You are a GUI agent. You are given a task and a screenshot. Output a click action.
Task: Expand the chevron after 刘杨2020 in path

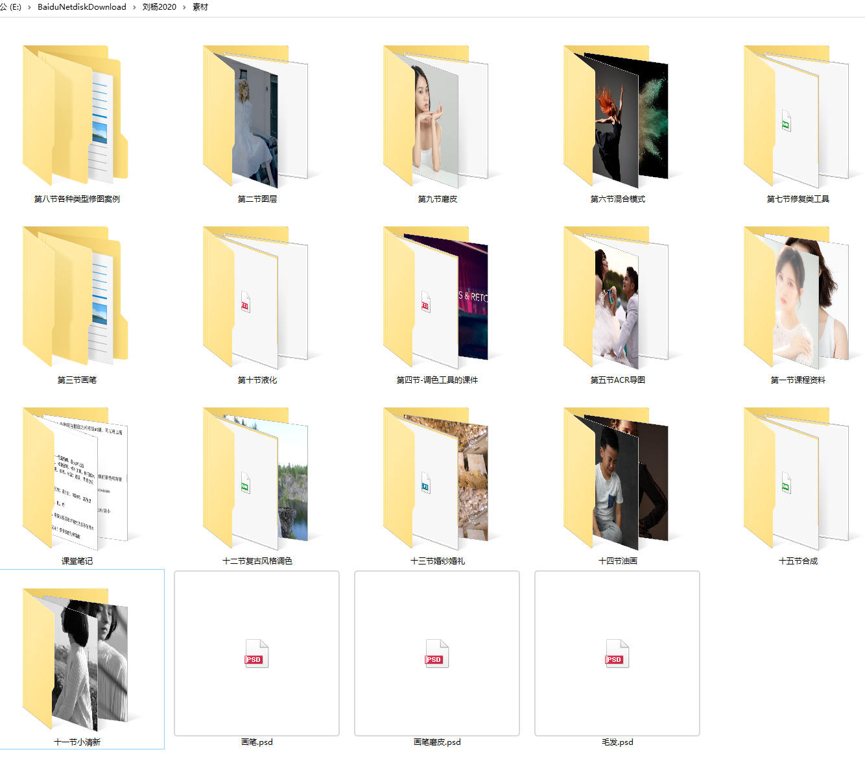click(x=185, y=7)
